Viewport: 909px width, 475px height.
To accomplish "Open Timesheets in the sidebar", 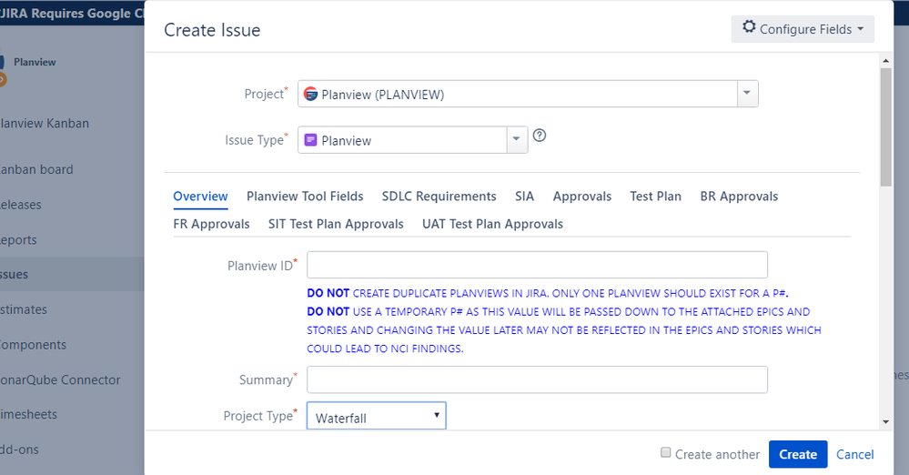I will point(28,414).
